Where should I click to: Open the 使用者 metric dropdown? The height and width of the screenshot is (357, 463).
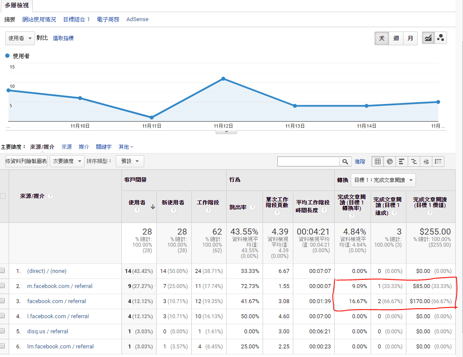pos(20,38)
